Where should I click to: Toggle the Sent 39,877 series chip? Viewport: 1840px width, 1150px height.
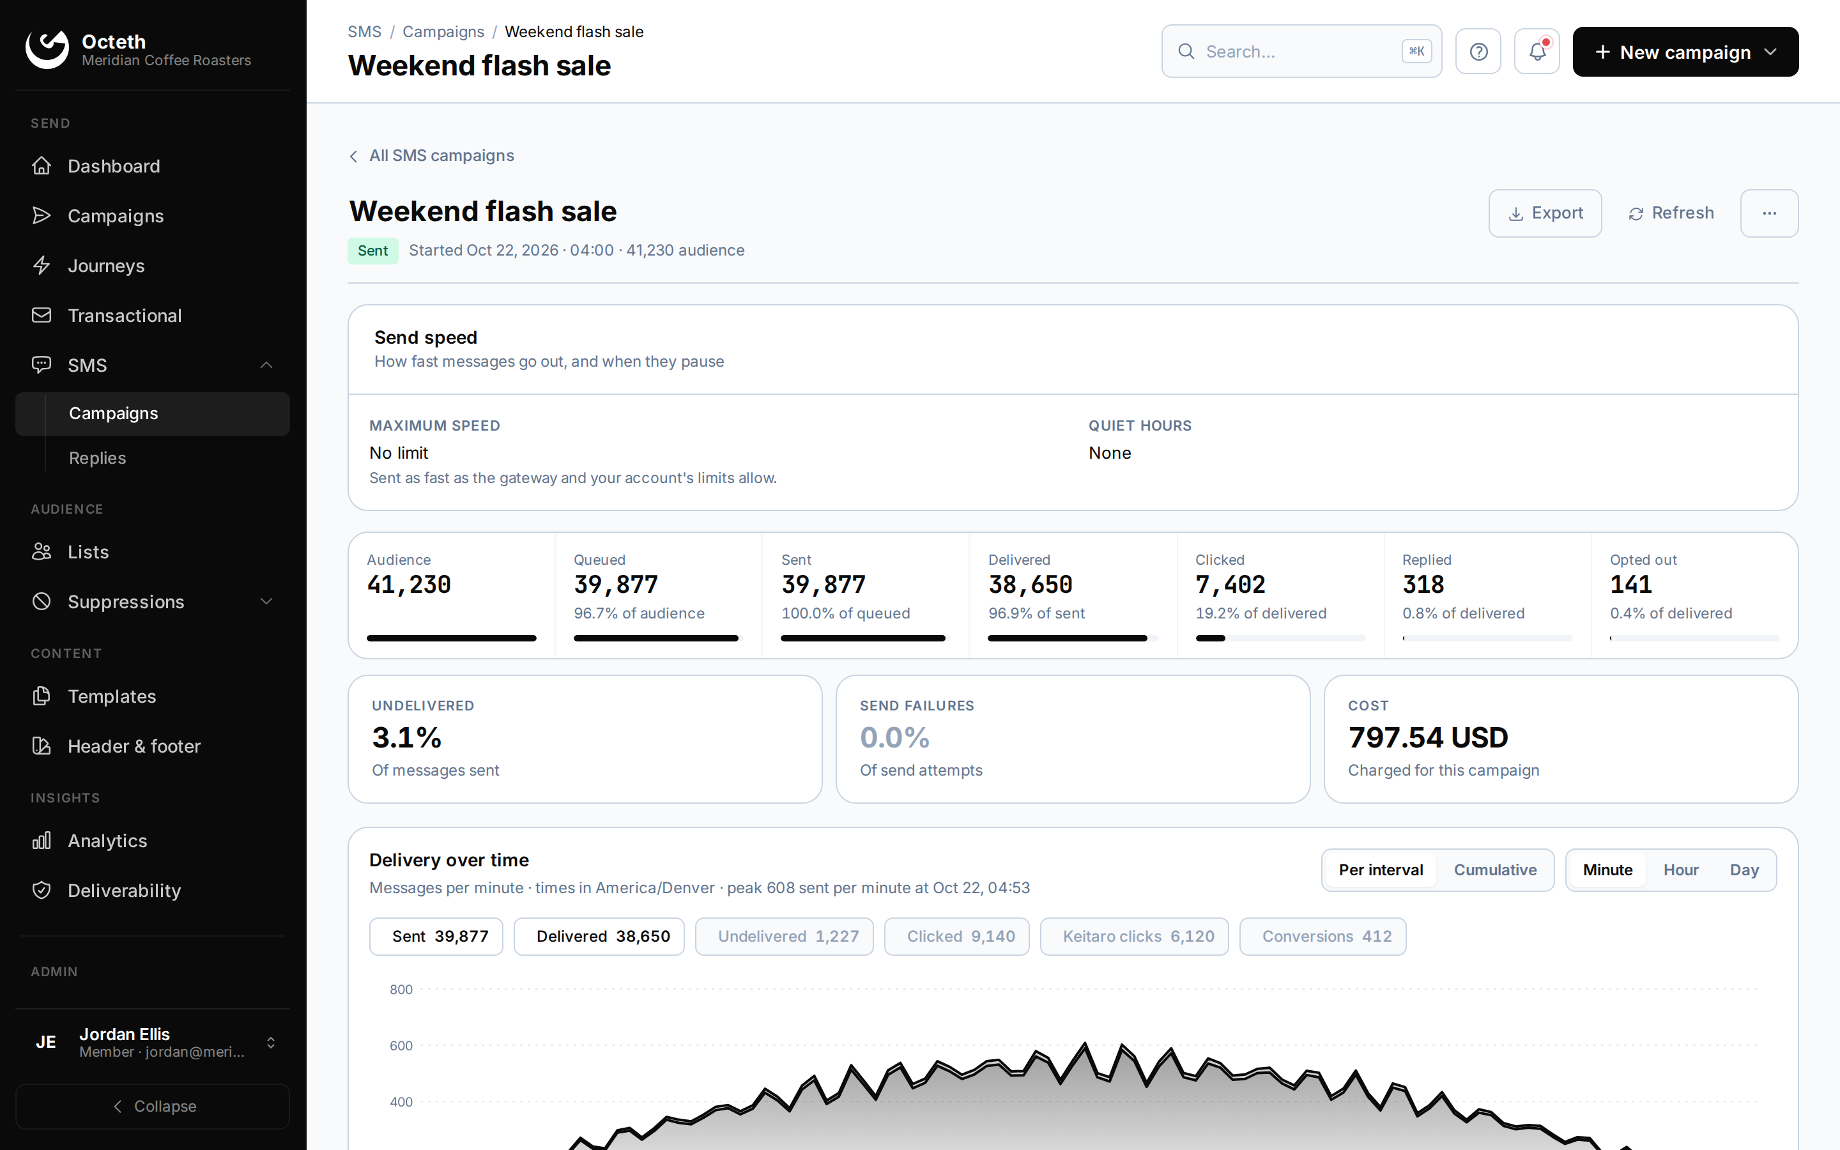(x=436, y=936)
